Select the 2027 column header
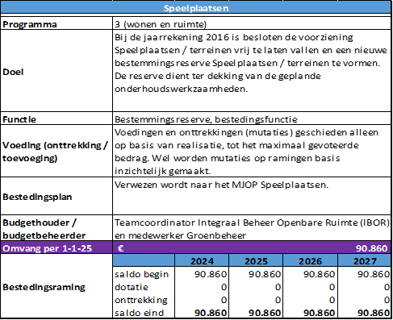This screenshot has width=393, height=320. pyautogui.click(x=365, y=260)
